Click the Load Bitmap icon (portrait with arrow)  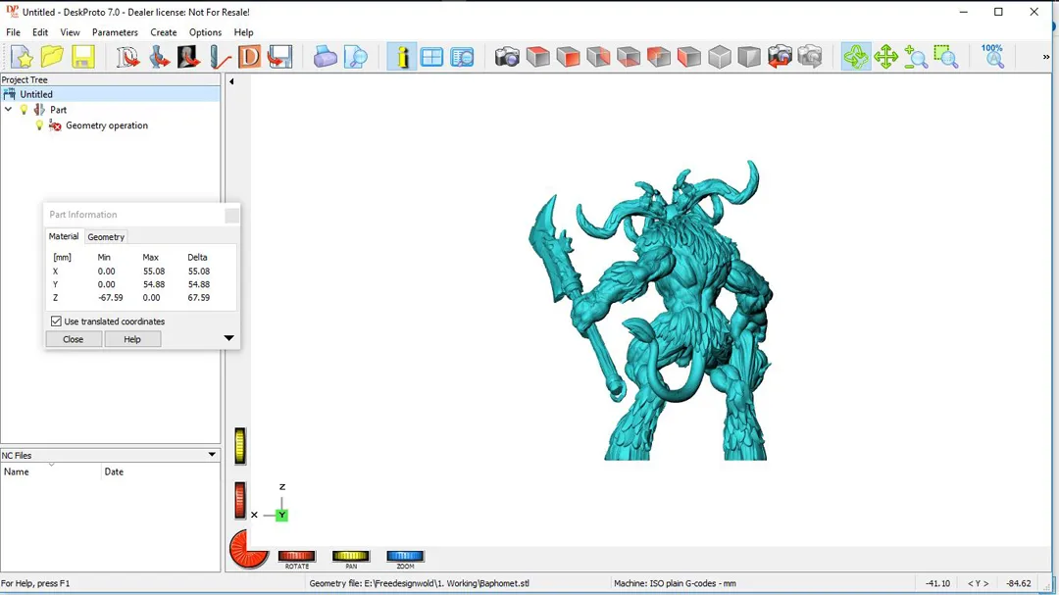coord(189,57)
